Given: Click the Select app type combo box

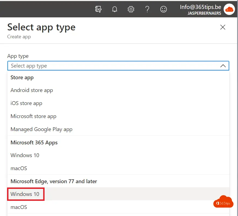Looking at the screenshot, I should (x=118, y=66).
